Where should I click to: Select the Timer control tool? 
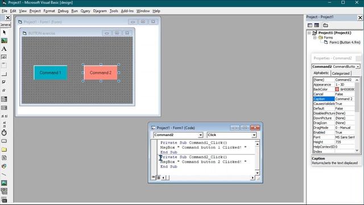pyautogui.click(x=4, y=133)
